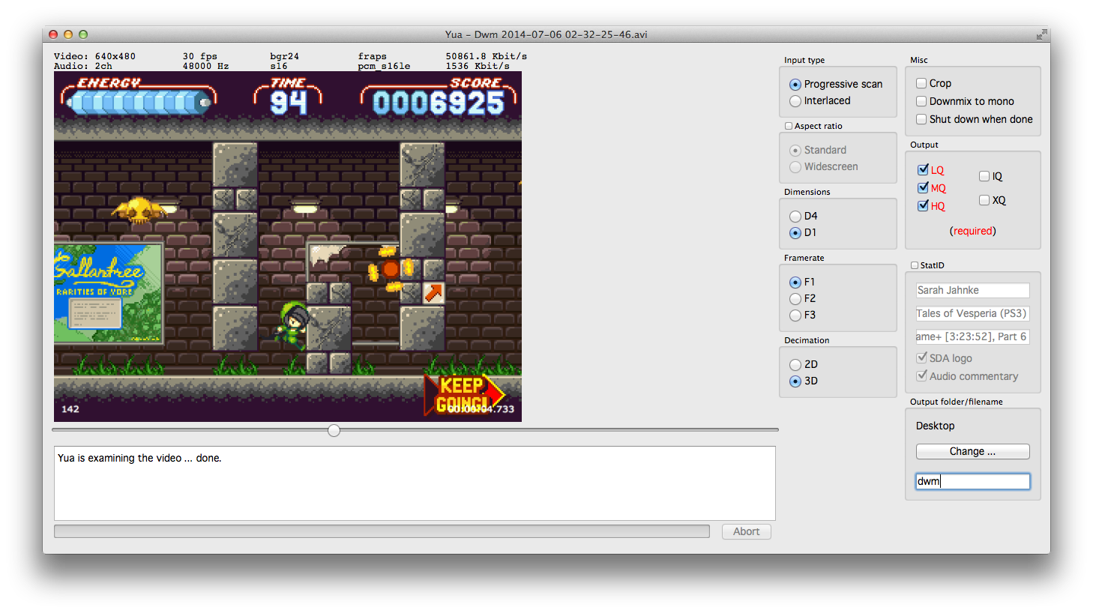Click the video seek slider handle

click(334, 430)
